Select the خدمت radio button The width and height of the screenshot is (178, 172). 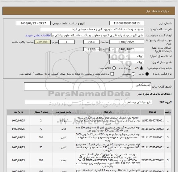coord(129,68)
